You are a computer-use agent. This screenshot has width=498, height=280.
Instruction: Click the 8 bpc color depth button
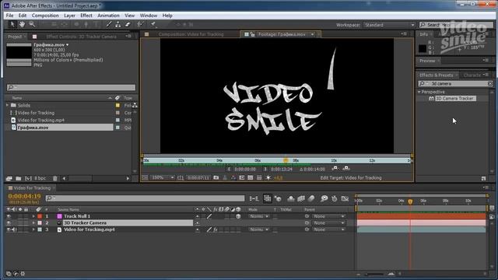[x=40, y=178]
